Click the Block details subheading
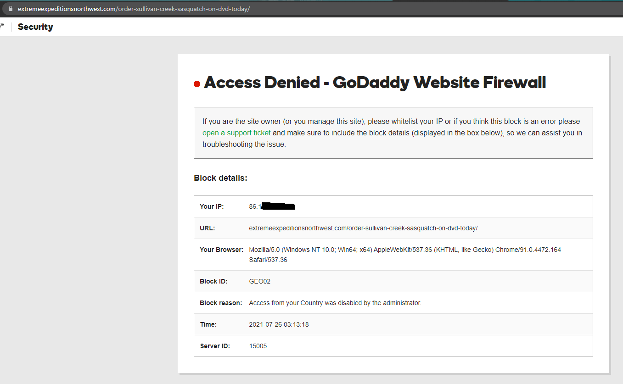Viewport: 623px width, 384px height. [x=220, y=178]
